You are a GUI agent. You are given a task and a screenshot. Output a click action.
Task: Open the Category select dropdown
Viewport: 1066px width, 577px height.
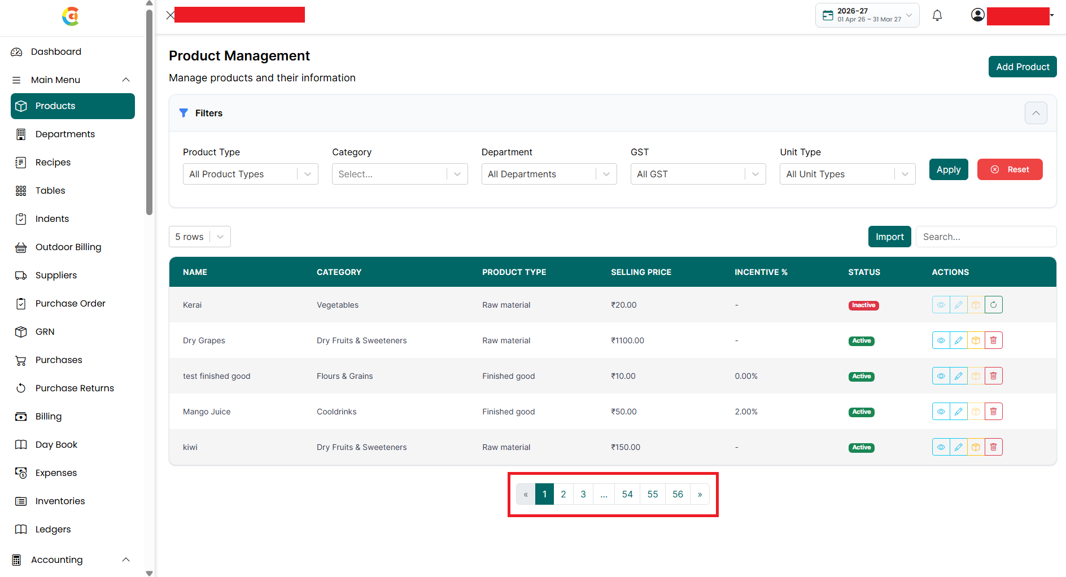point(400,174)
